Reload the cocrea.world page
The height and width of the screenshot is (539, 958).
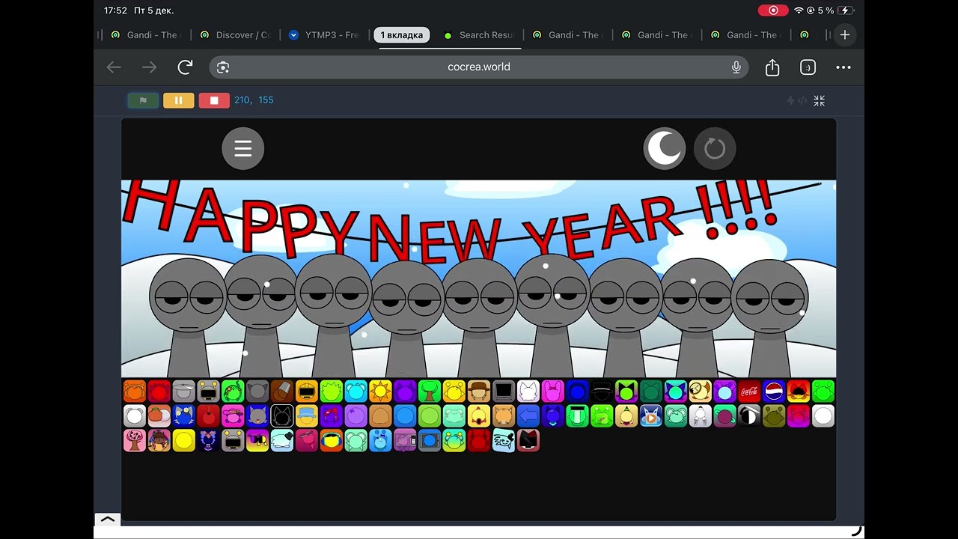pos(186,67)
